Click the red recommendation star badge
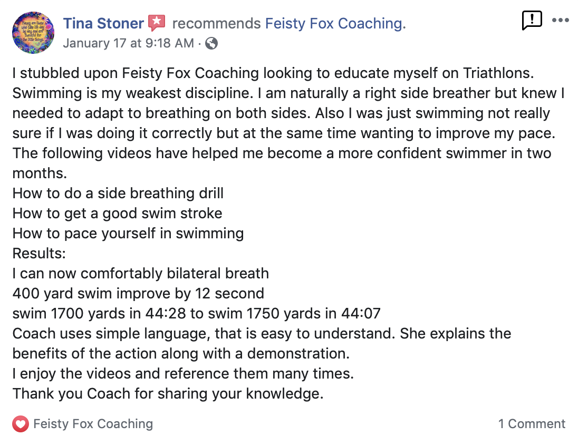Screen dimensions: 578x445 point(157,23)
